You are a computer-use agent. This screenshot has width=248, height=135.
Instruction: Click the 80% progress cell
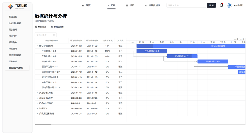(107, 56)
